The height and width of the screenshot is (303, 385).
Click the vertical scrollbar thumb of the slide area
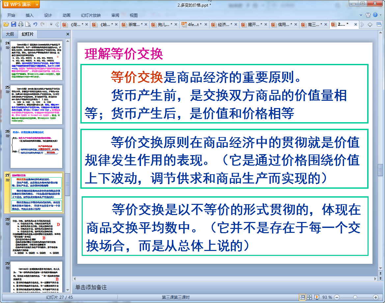tap(380, 170)
